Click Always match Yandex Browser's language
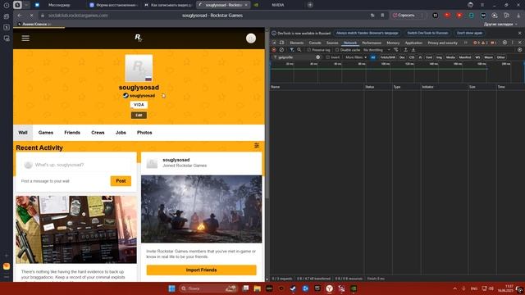The image size is (525, 295). 367,33
